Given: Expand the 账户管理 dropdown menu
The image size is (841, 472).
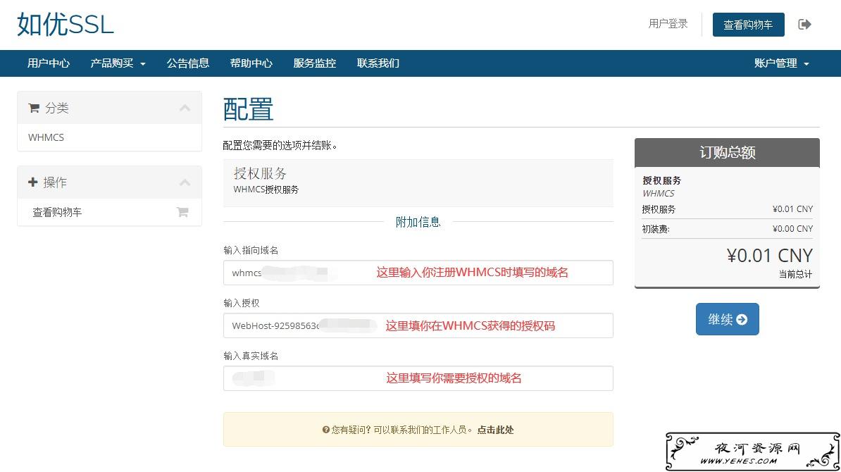Looking at the screenshot, I should coord(781,63).
